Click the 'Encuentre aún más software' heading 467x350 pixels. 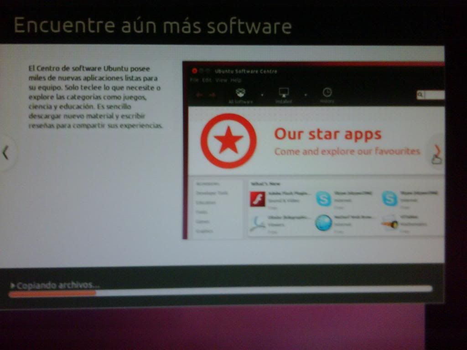153,26
